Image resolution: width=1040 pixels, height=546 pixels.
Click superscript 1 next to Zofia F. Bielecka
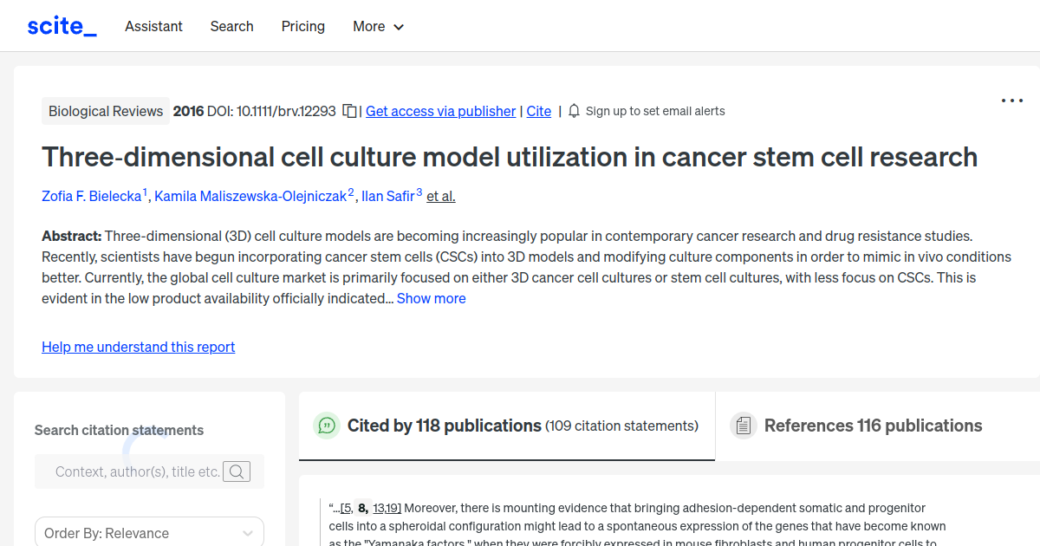(x=144, y=191)
